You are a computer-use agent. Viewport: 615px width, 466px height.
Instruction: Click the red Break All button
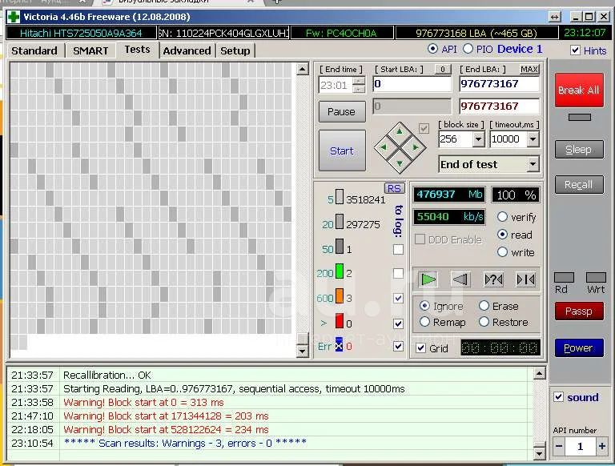point(579,90)
